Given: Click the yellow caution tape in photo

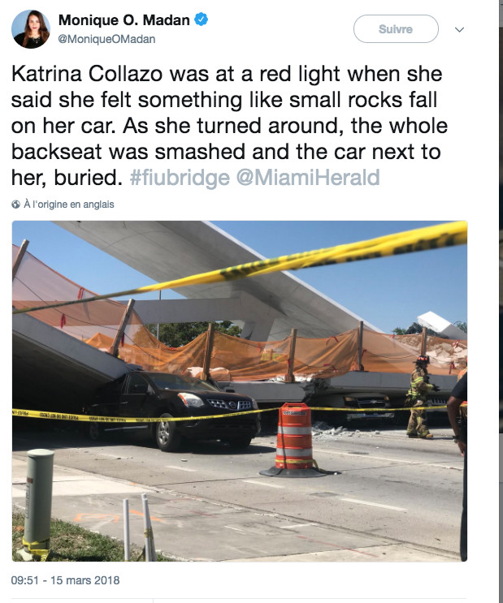Looking at the screenshot, I should point(240,270).
